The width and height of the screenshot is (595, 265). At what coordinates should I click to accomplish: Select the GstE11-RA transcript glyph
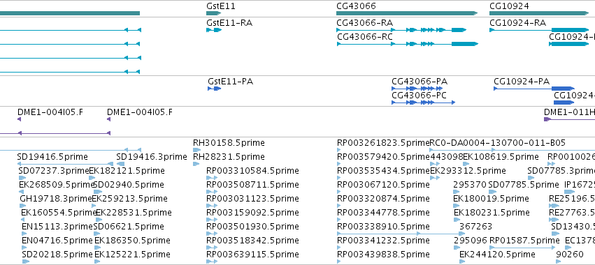[214, 30]
